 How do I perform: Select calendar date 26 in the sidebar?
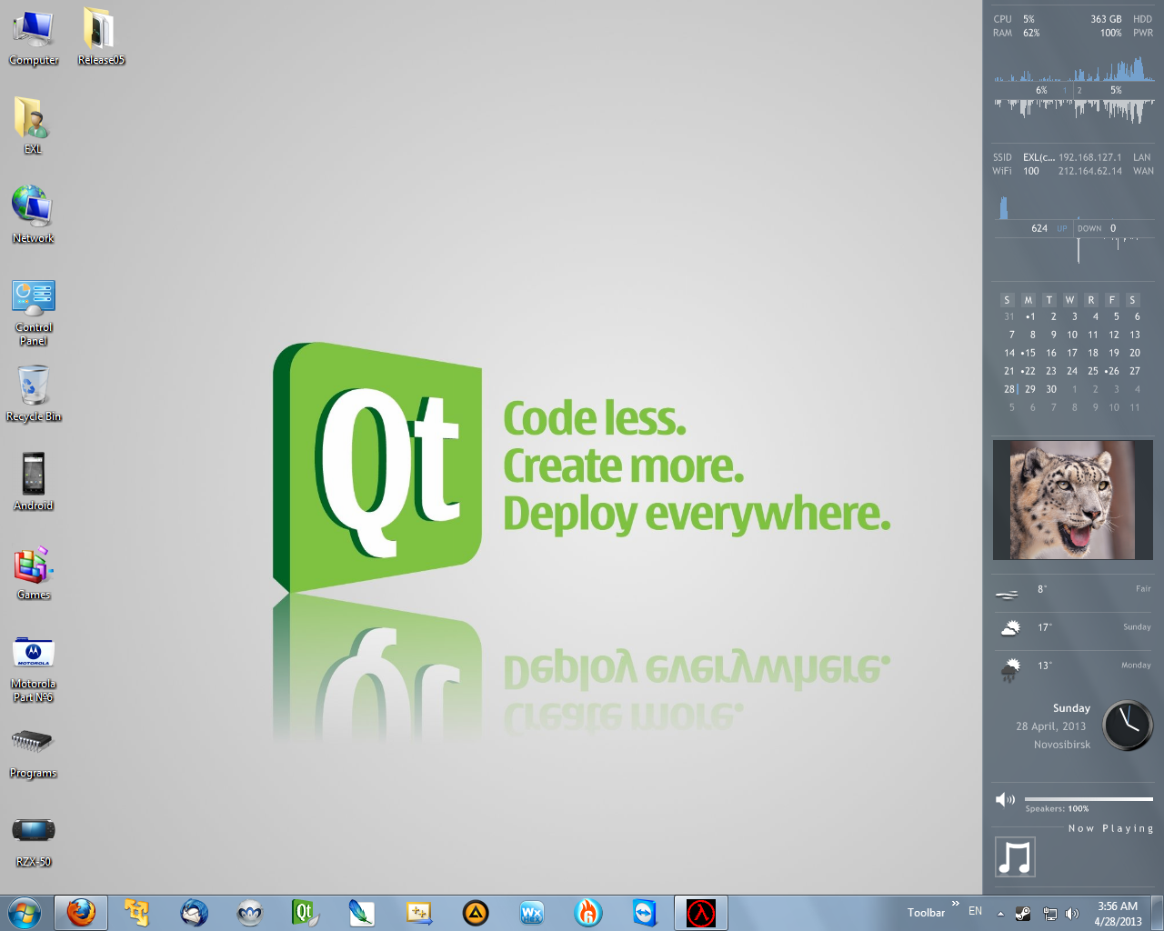pyautogui.click(x=1112, y=371)
